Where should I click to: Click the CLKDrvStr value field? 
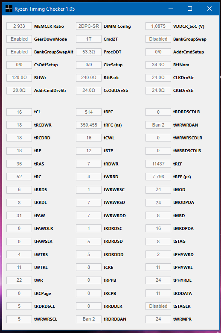point(158,77)
